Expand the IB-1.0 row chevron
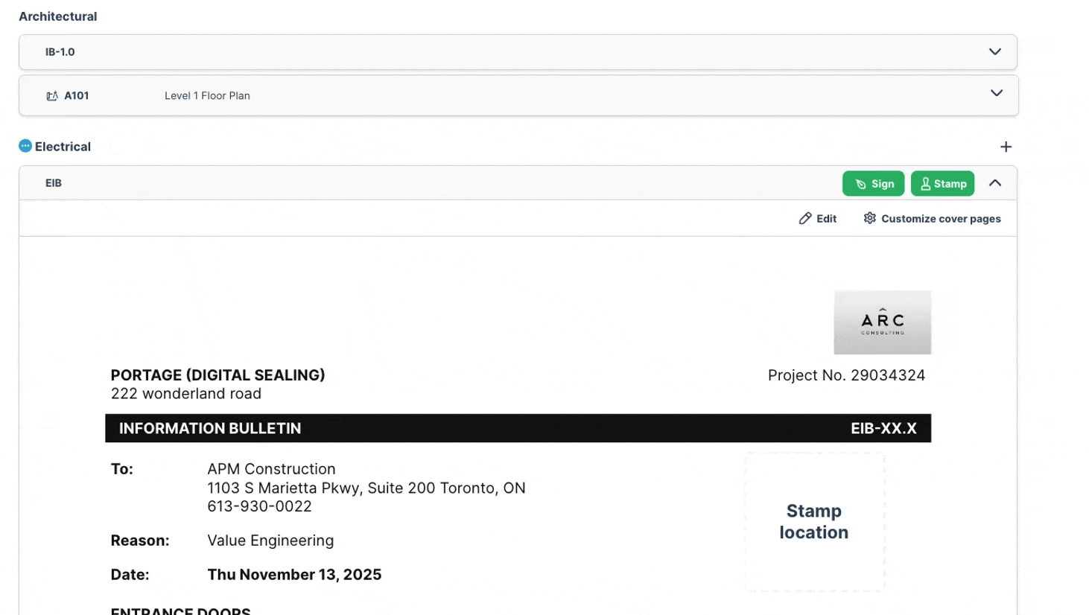 (994, 52)
